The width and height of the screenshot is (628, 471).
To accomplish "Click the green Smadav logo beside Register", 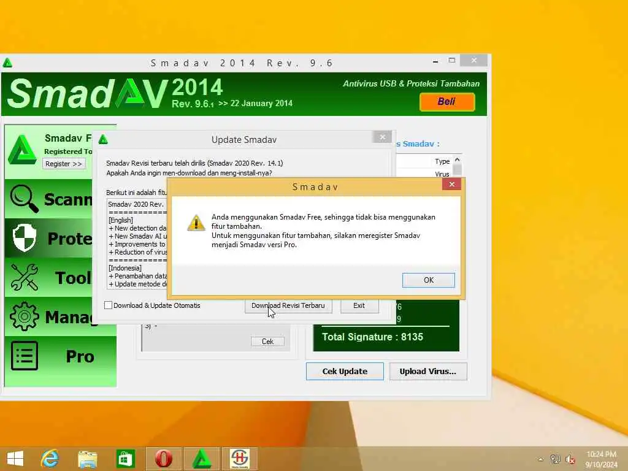I will click(23, 150).
